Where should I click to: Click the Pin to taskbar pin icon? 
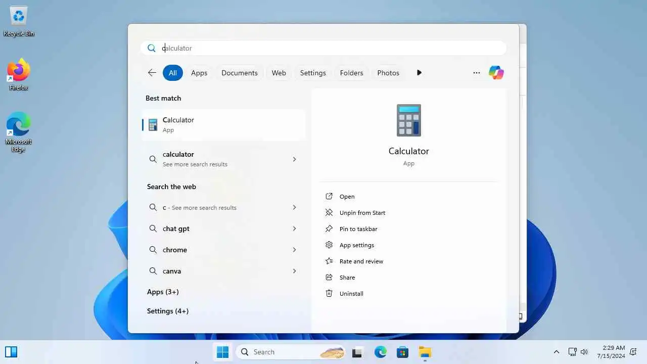tap(329, 229)
